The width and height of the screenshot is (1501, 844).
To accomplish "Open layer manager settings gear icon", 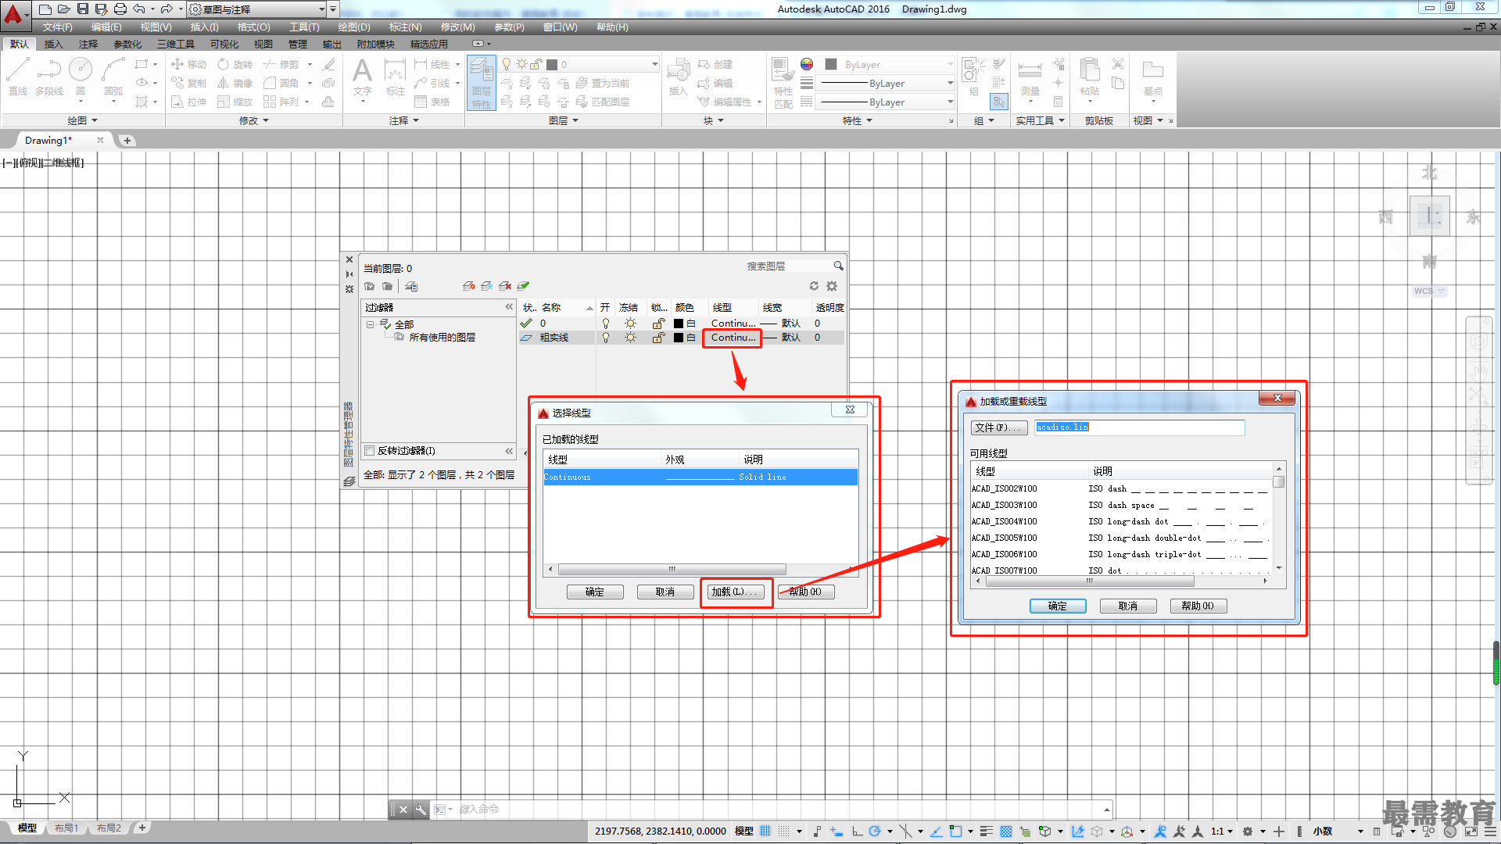I will click(832, 286).
